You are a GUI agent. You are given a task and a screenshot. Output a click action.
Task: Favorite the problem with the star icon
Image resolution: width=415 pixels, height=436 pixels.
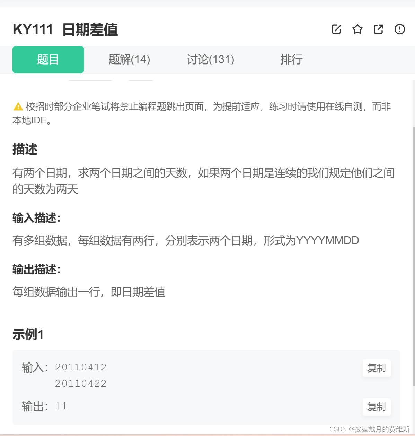(x=357, y=29)
